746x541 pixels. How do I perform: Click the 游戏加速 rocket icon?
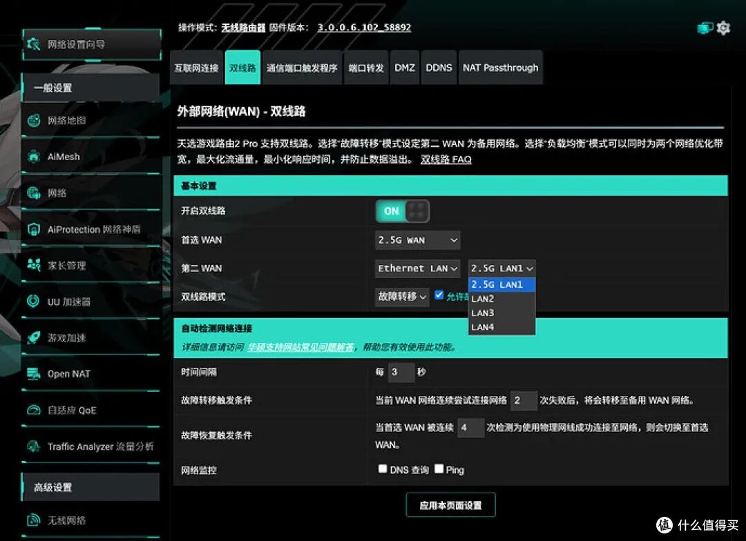pos(34,337)
